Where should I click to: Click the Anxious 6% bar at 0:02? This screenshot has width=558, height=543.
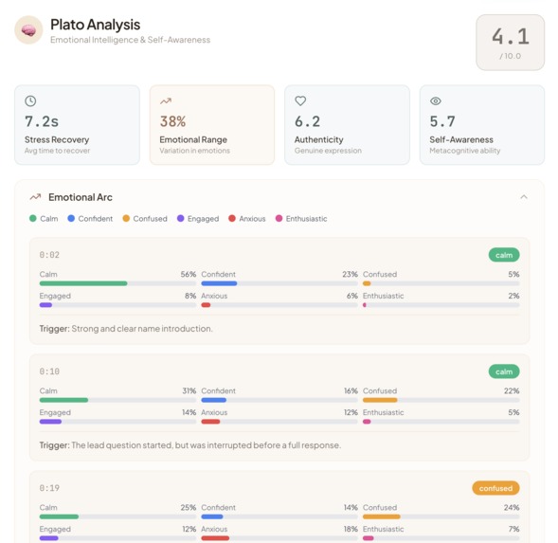click(x=279, y=305)
